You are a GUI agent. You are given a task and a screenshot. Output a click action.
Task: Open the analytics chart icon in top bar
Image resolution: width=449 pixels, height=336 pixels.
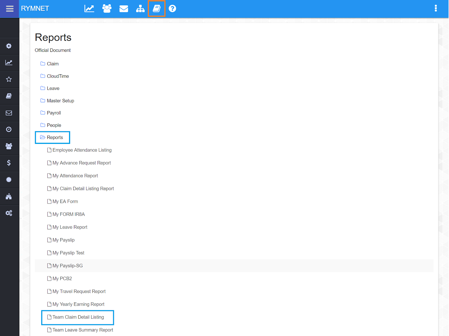pos(89,9)
